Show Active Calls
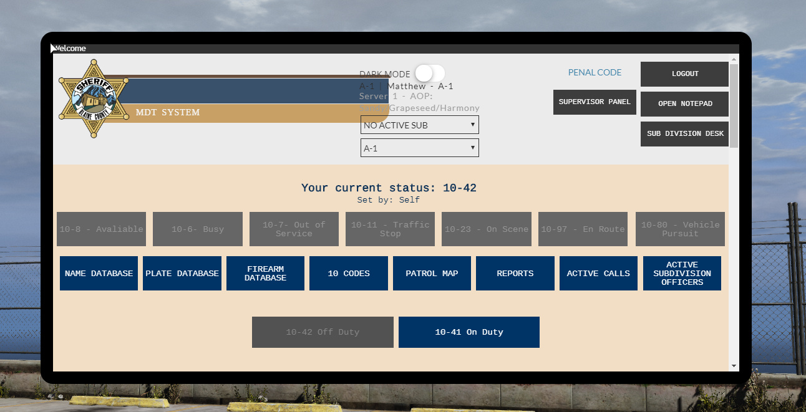 pyautogui.click(x=598, y=273)
